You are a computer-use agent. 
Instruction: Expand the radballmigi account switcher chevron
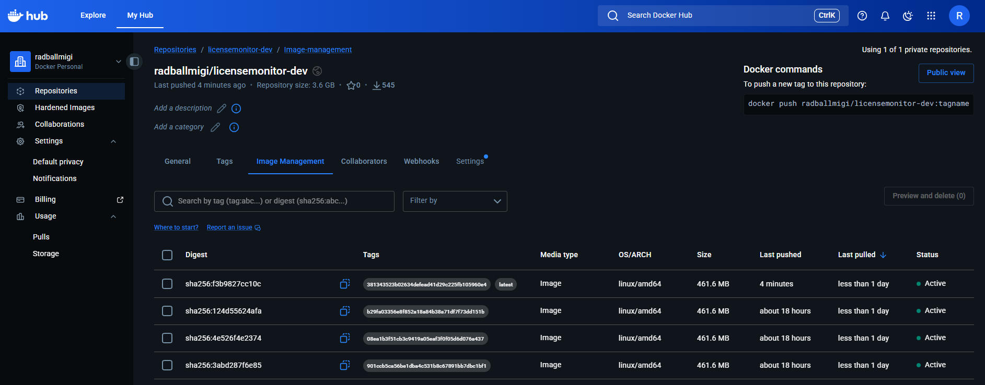click(x=119, y=62)
